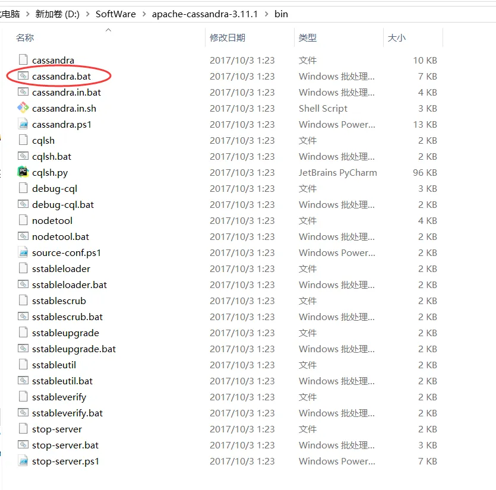Select the file name stop-server.ps1
The width and height of the screenshot is (496, 490).
pos(65,461)
